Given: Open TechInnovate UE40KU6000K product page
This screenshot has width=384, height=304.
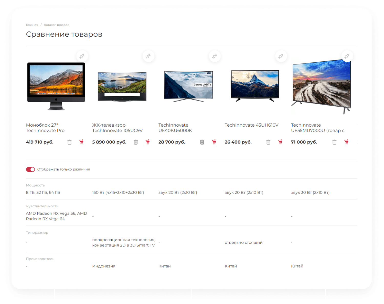Looking at the screenshot, I should click(175, 128).
